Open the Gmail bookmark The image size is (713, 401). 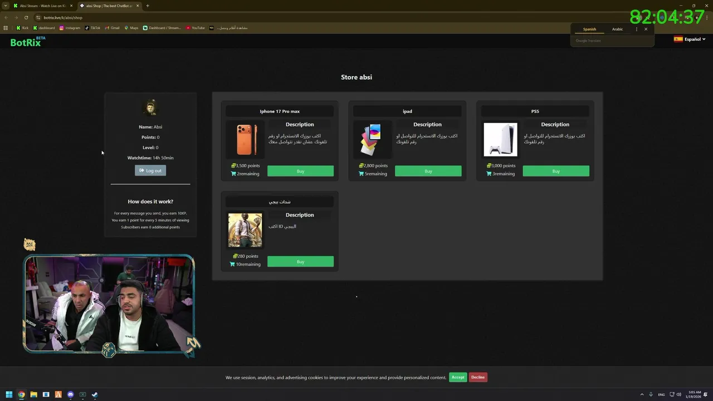(112, 28)
